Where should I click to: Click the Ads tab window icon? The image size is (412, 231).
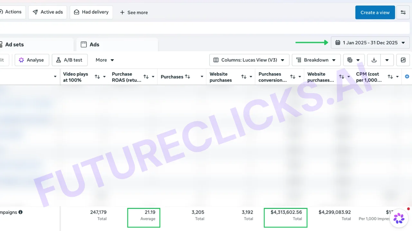point(84,45)
